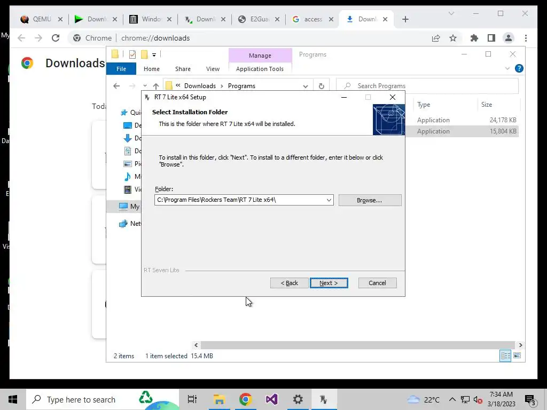Open Visual Studio from taskbar
The width and height of the screenshot is (547, 410).
point(271,399)
